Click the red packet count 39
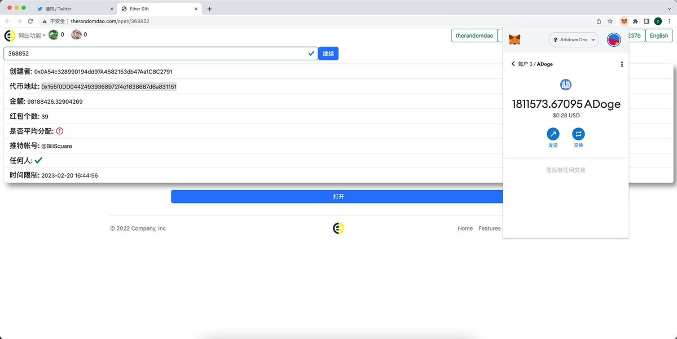This screenshot has width=677, height=339. point(45,116)
